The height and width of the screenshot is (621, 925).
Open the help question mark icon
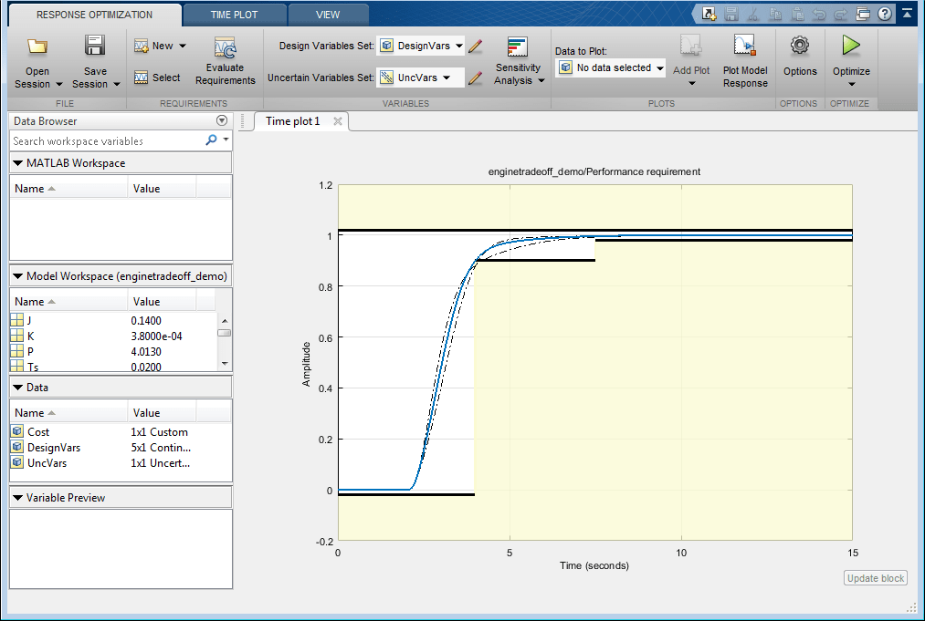[x=884, y=14]
